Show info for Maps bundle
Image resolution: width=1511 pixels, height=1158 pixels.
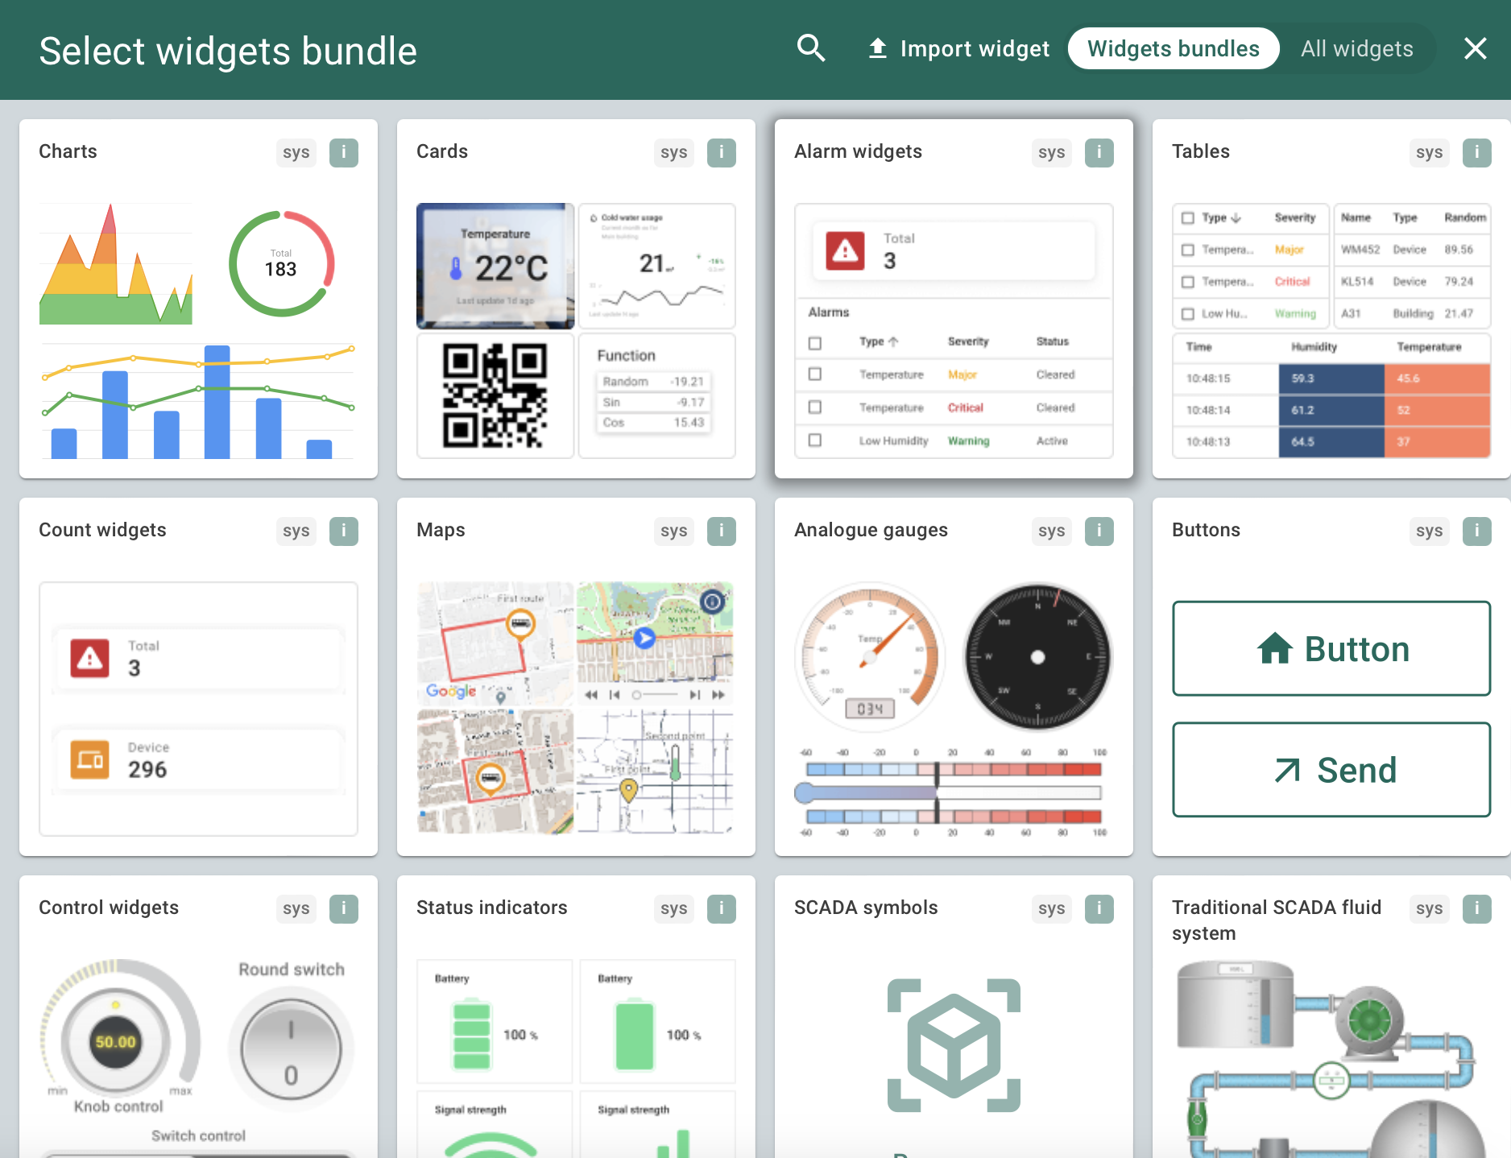[722, 531]
